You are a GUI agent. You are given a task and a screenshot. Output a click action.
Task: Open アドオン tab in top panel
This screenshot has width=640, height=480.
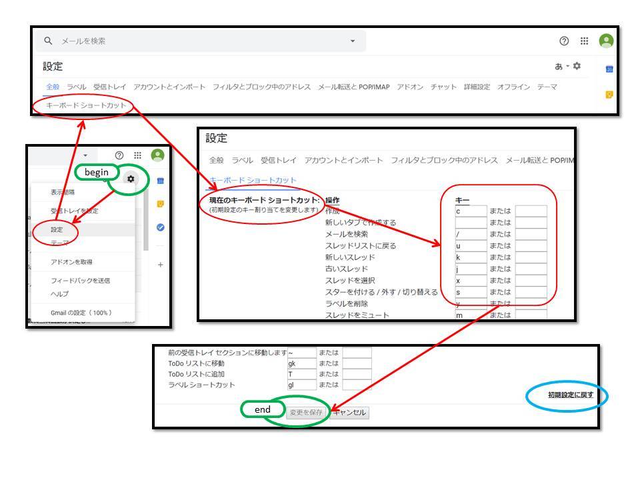tap(410, 87)
